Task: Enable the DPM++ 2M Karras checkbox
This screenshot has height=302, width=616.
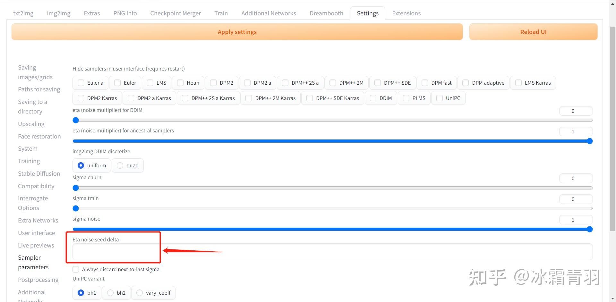Action: [x=248, y=98]
